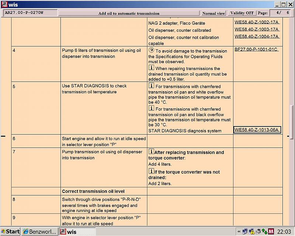
Task: Click the red McAfee tray icon
Action: [271, 231]
